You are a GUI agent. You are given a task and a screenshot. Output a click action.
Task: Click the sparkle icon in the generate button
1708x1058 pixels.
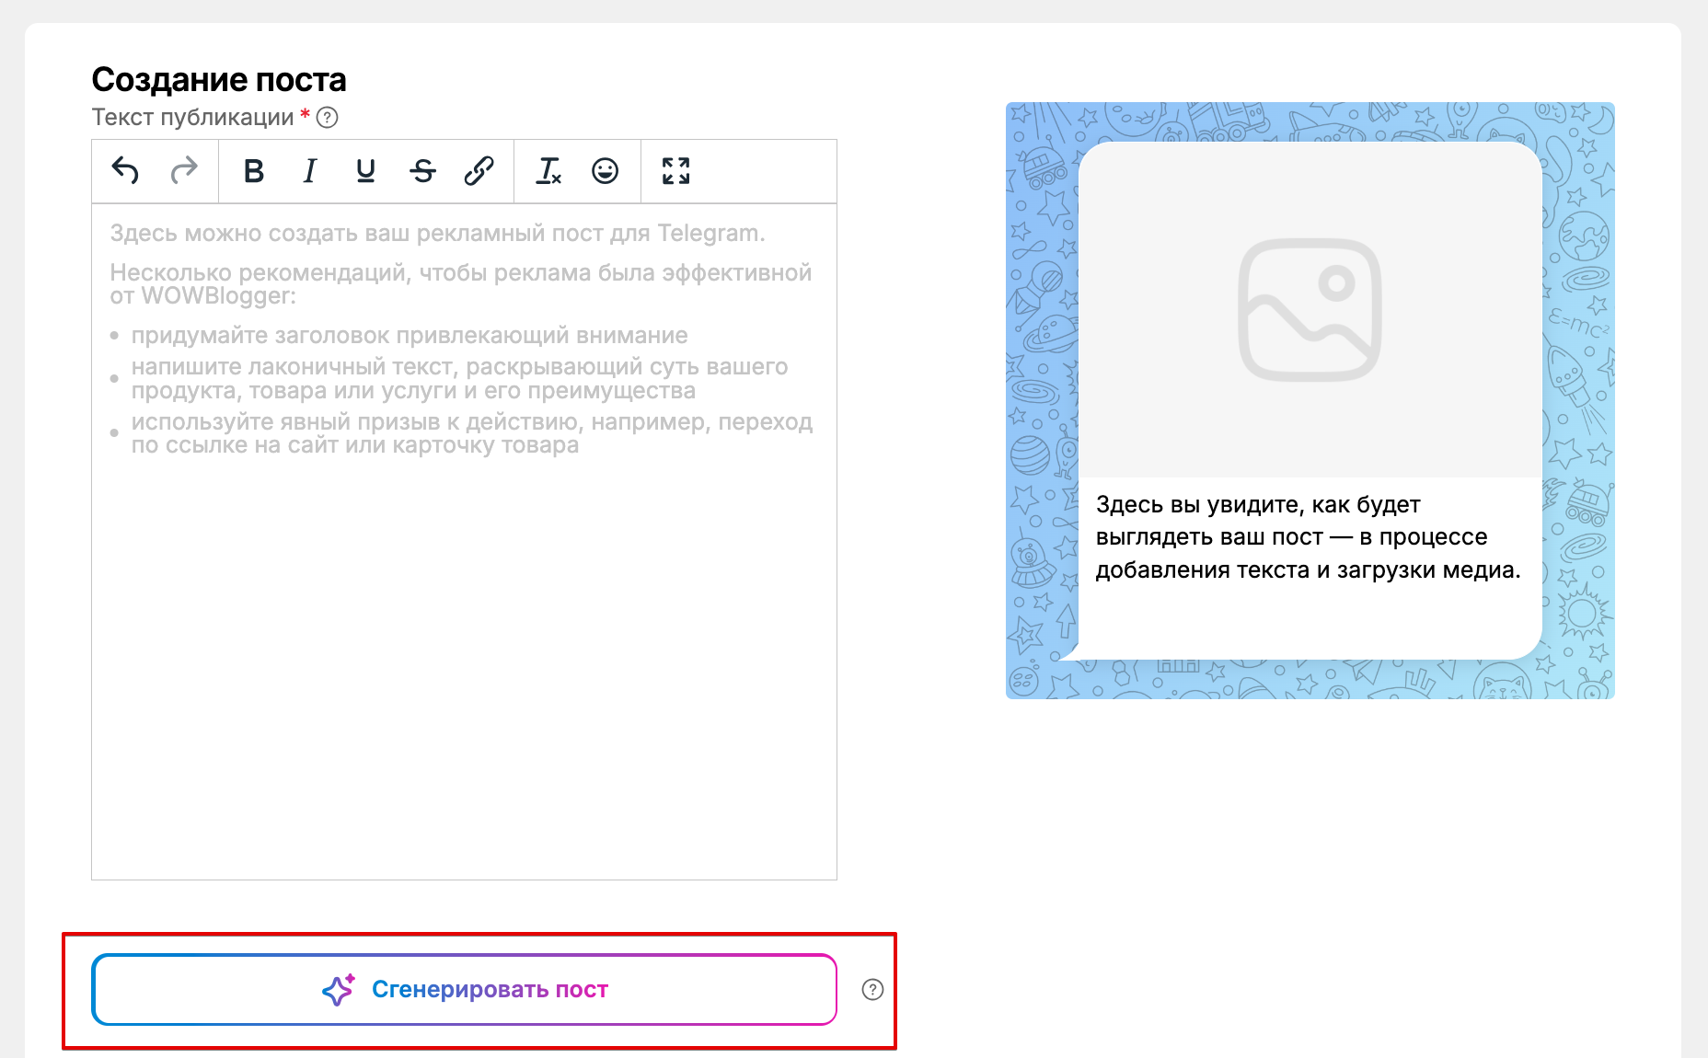click(x=338, y=990)
